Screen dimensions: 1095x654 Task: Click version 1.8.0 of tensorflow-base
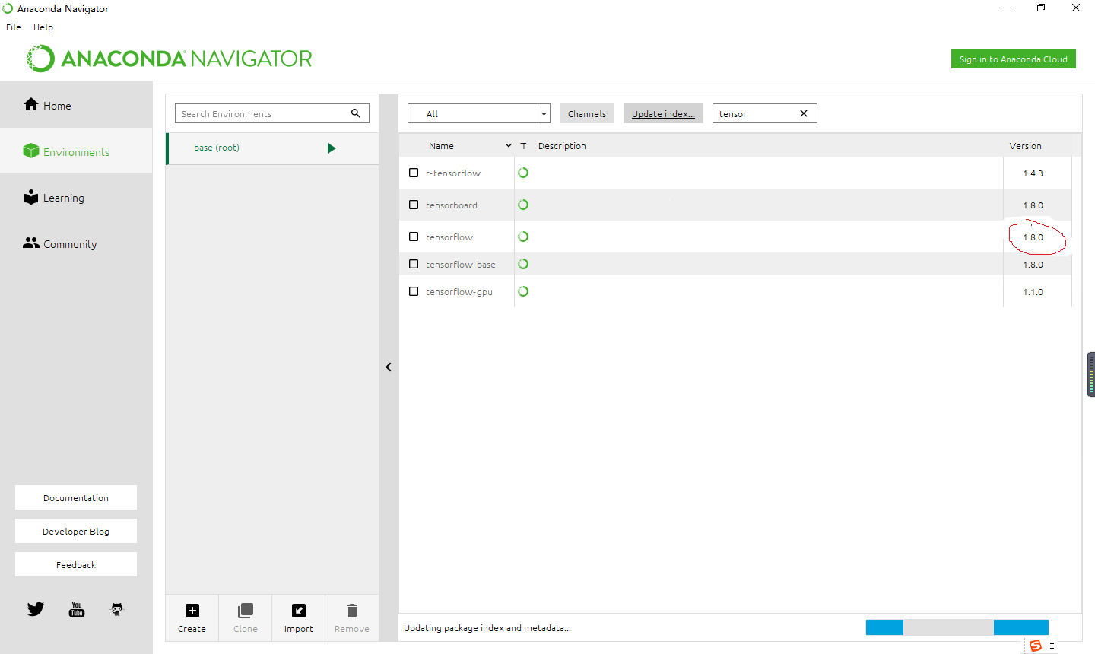(1033, 265)
